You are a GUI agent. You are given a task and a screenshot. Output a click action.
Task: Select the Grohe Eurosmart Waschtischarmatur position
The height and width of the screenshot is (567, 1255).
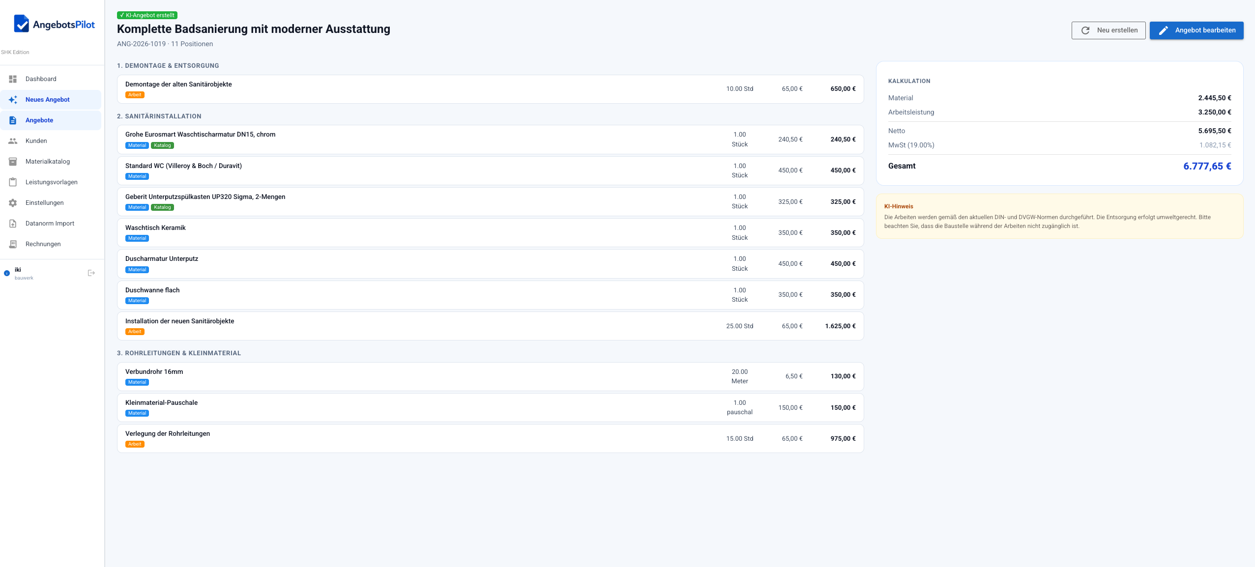200,135
